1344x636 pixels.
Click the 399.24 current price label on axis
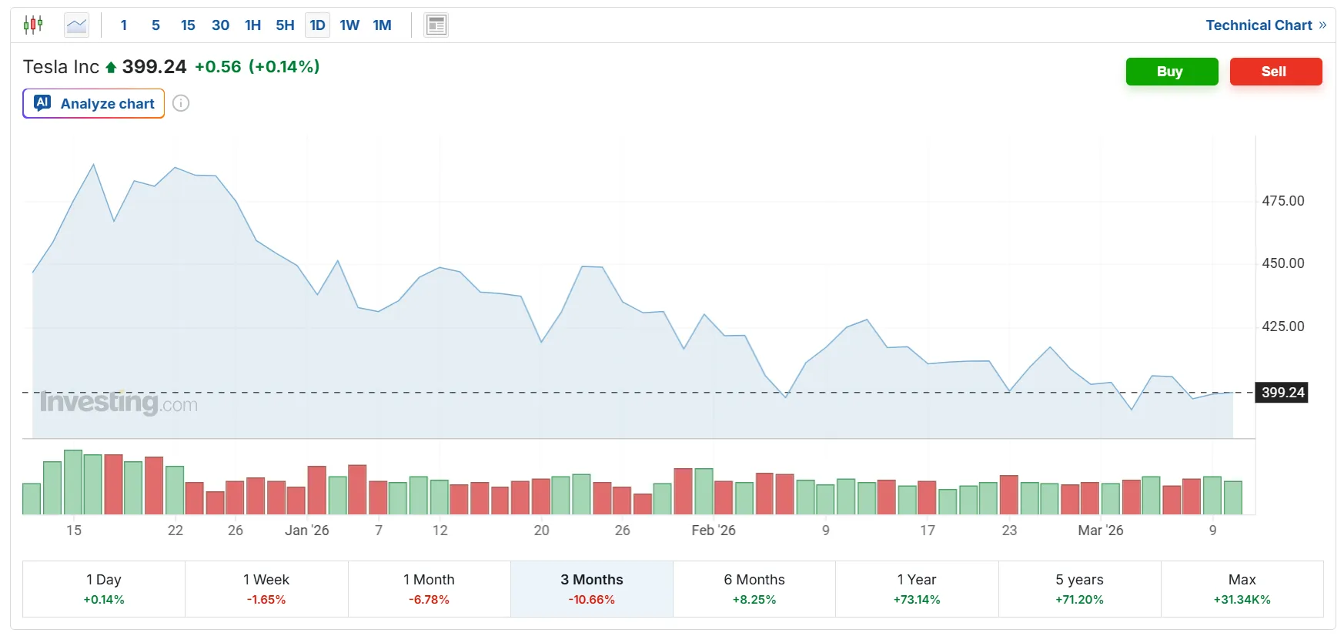[1282, 393]
